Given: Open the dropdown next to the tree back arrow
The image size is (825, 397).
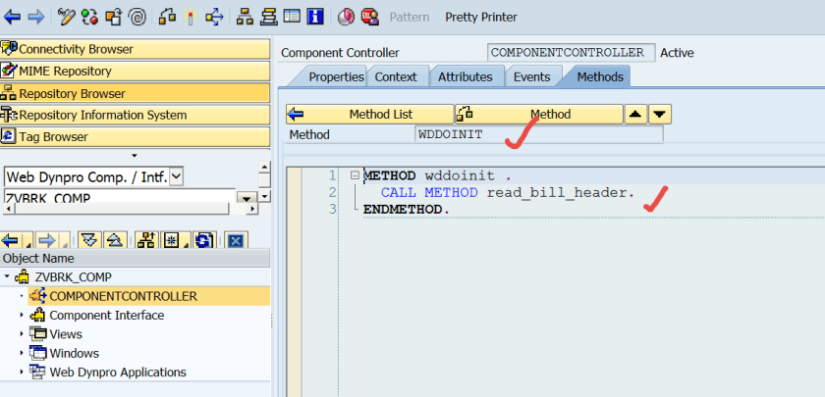Looking at the screenshot, I should (27, 243).
